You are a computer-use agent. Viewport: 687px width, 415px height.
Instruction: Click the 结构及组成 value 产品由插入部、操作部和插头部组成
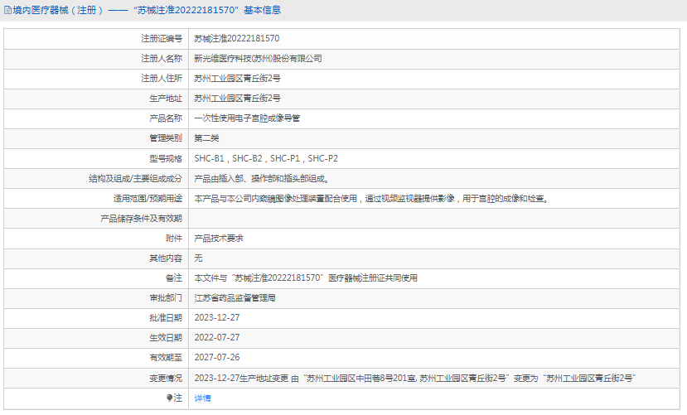click(x=262, y=179)
